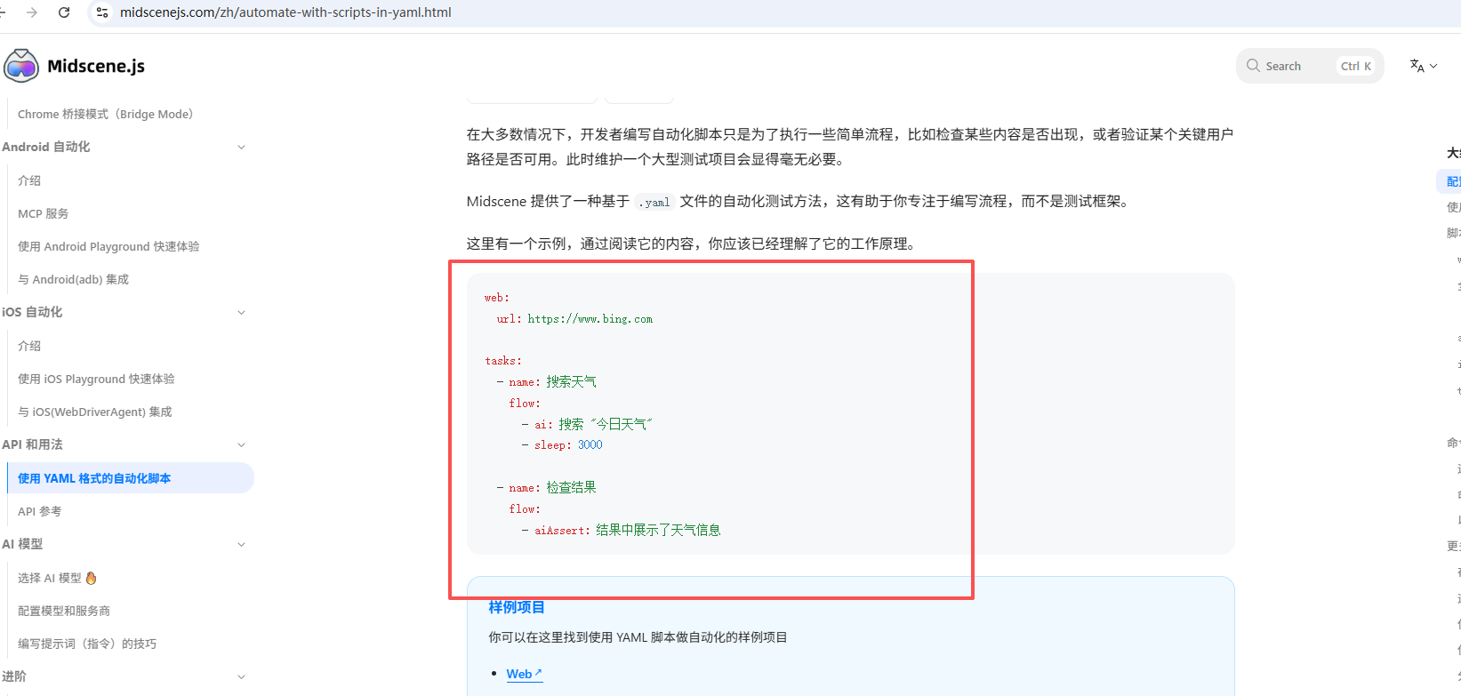This screenshot has height=696, width=1461.
Task: Click the 进阶 section title
Action: (14, 676)
